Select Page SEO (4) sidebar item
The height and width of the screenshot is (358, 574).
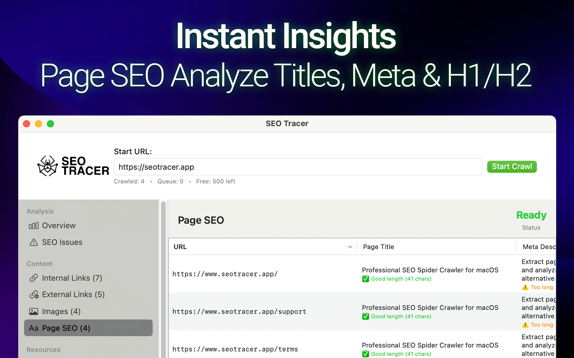coord(88,328)
